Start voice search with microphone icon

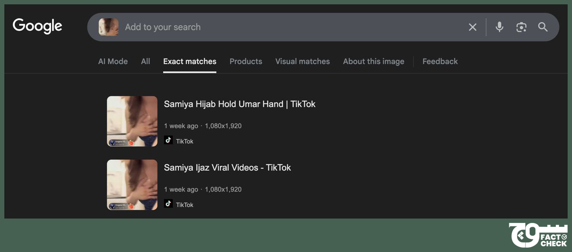click(x=499, y=27)
